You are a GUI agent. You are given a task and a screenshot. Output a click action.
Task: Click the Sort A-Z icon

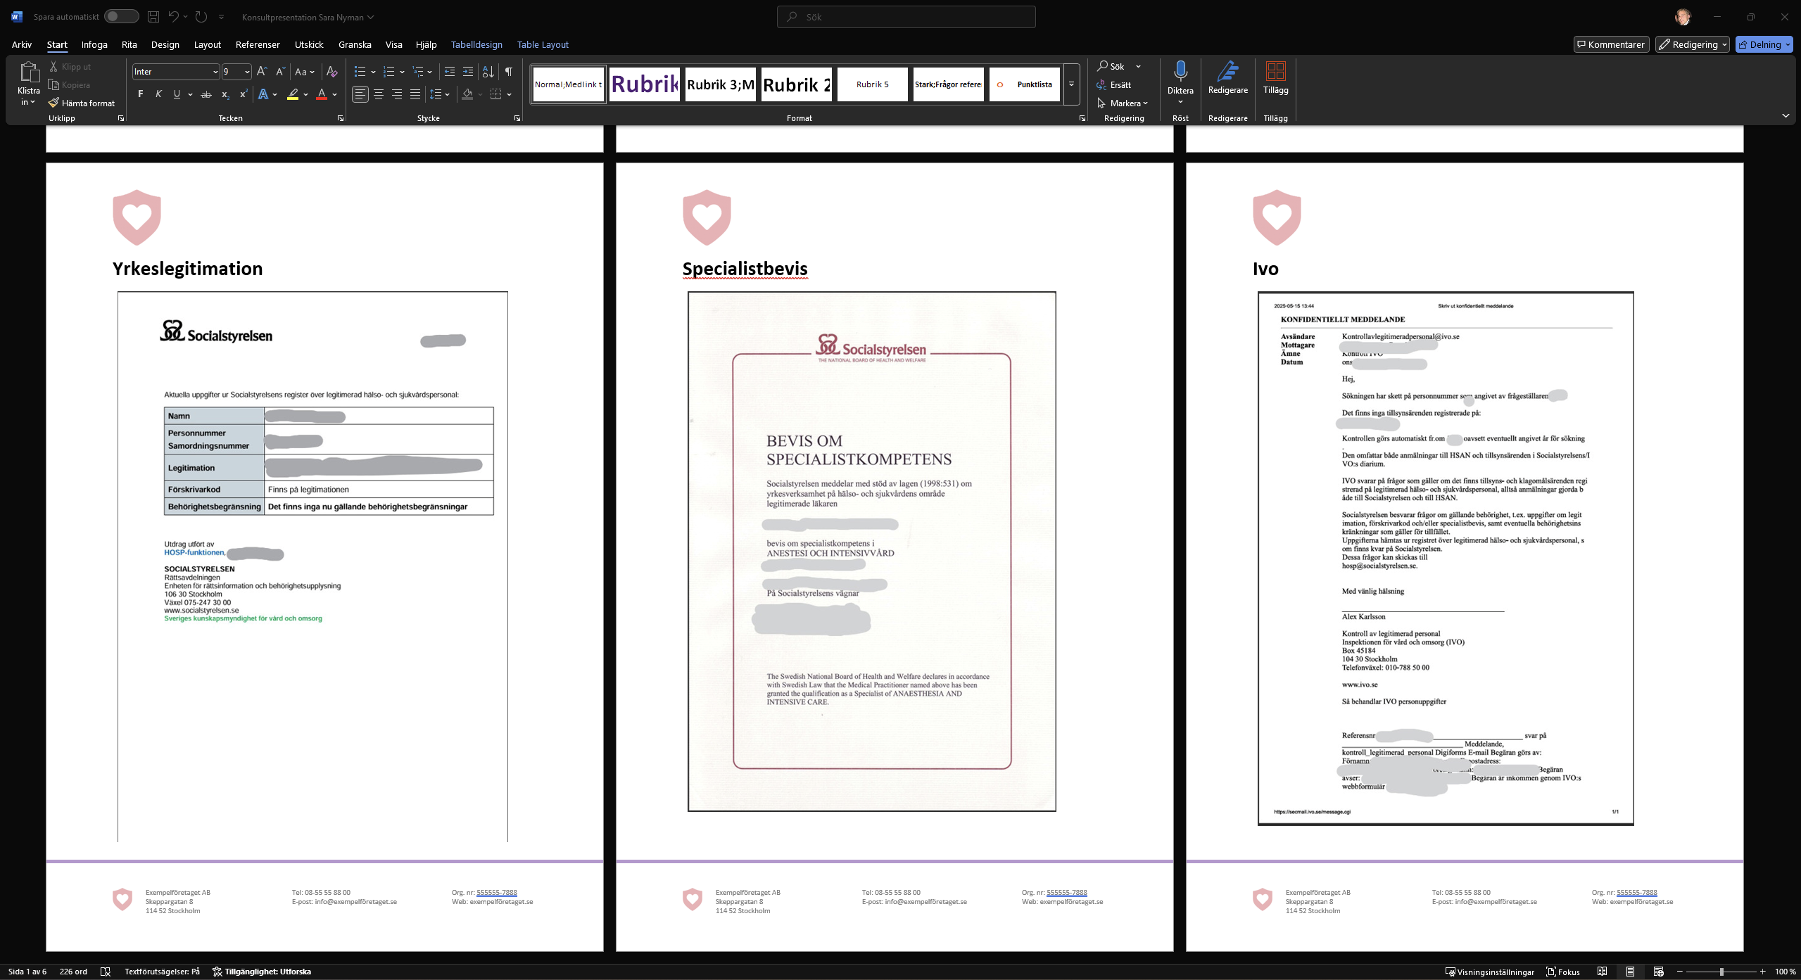(488, 72)
